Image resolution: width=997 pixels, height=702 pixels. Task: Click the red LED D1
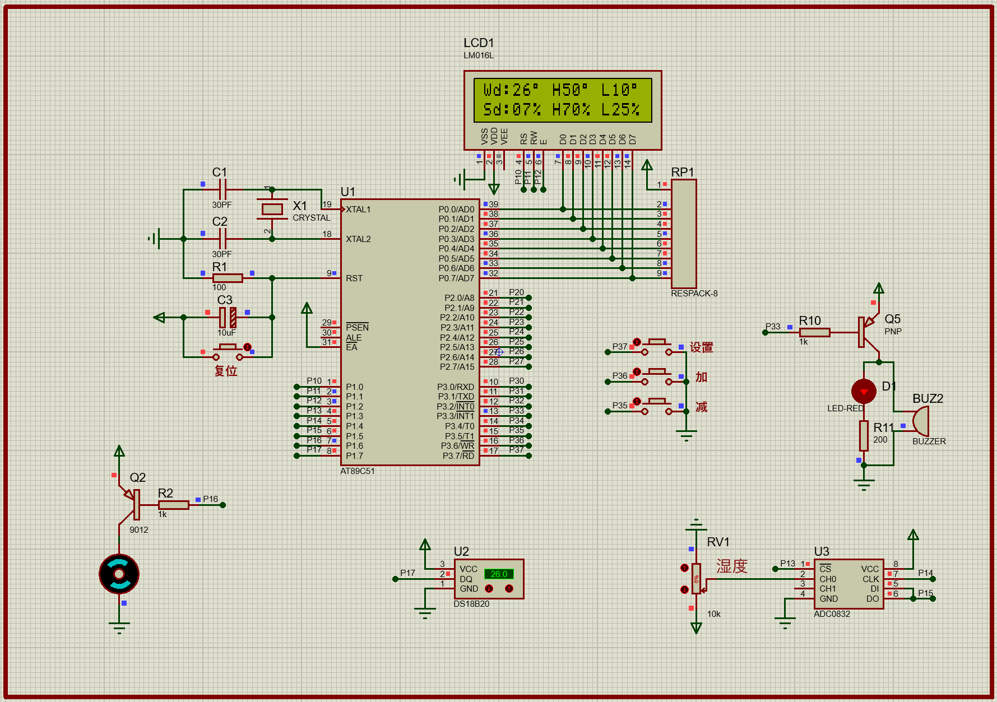[864, 391]
